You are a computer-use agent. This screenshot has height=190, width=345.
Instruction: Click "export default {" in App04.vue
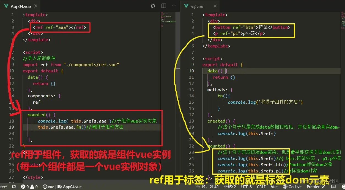(43, 71)
